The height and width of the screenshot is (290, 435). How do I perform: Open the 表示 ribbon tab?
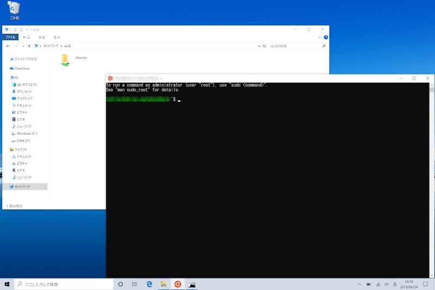click(57, 37)
